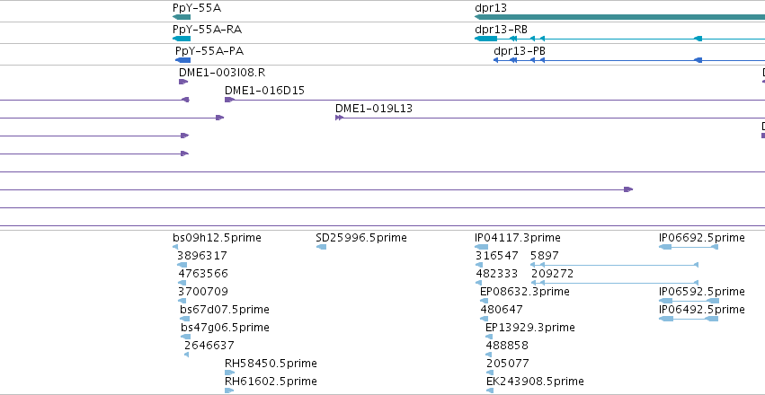This screenshot has height=395, width=765.
Task: Select the IP04117.3prime EST label
Action: click(x=518, y=238)
